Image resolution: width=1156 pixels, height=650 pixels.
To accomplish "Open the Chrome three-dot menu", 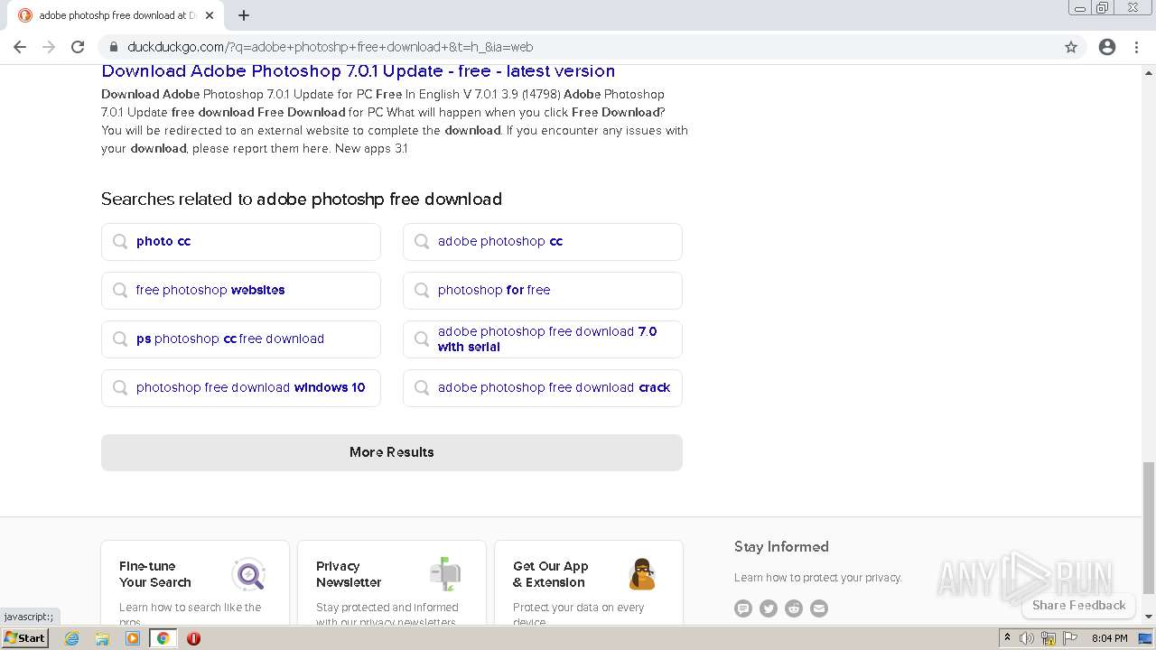I will click(x=1136, y=47).
